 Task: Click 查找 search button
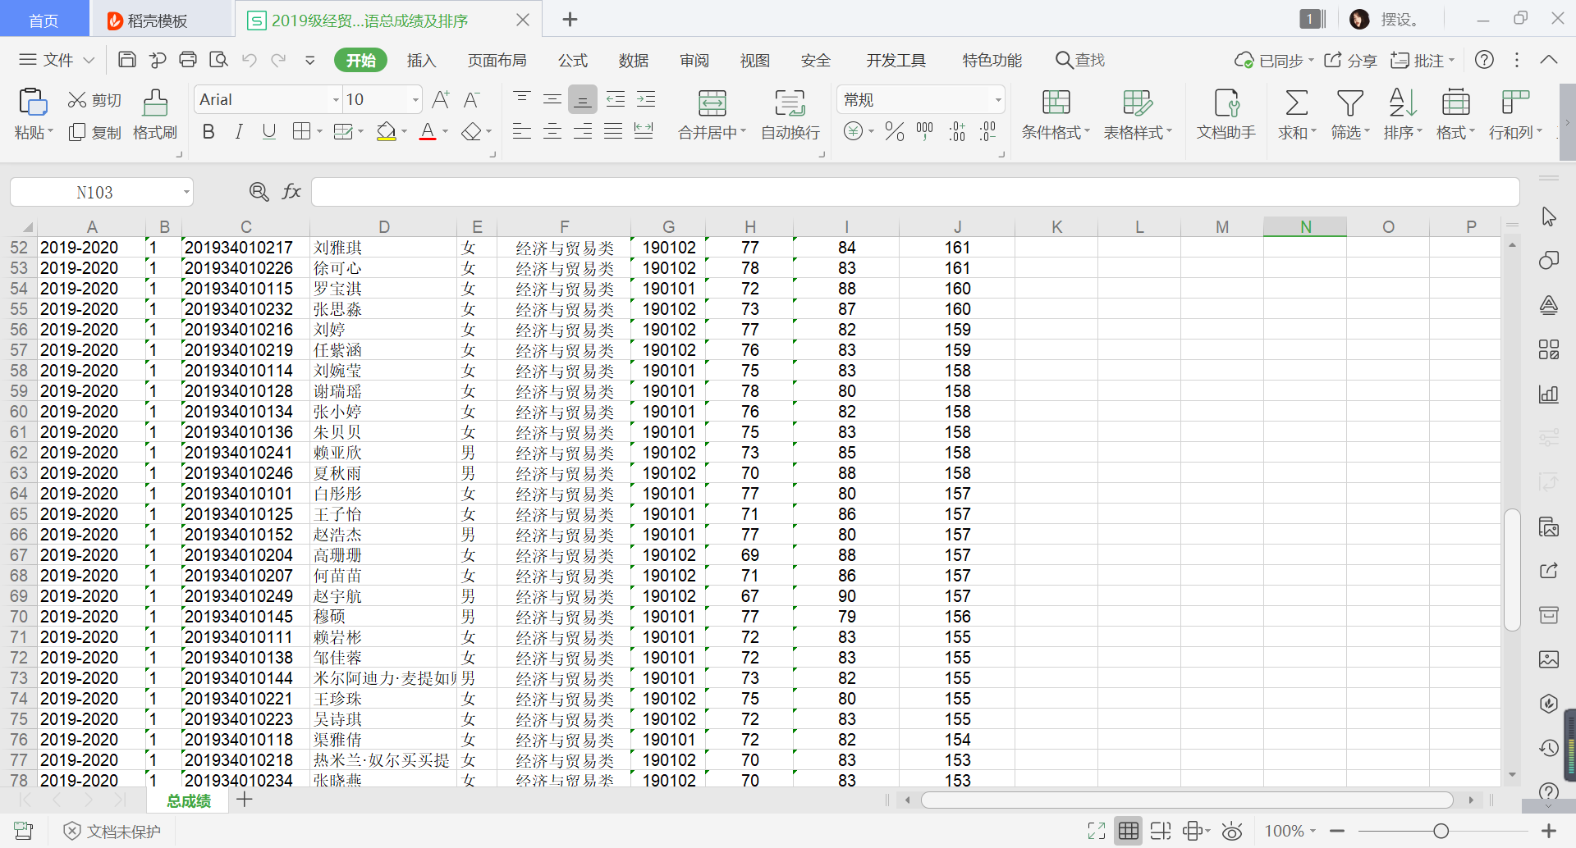coord(1080,60)
